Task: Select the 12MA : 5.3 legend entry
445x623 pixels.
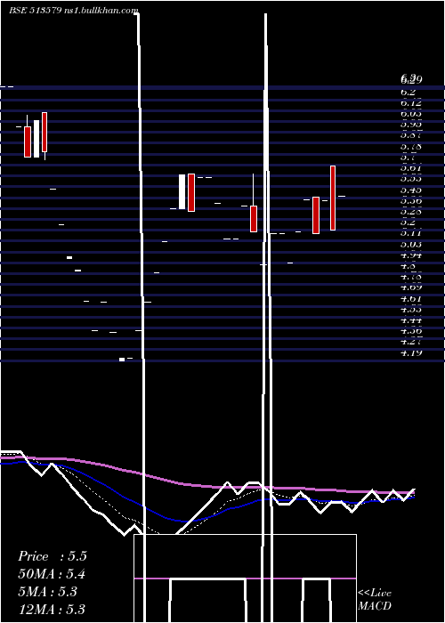Action: tap(52, 609)
